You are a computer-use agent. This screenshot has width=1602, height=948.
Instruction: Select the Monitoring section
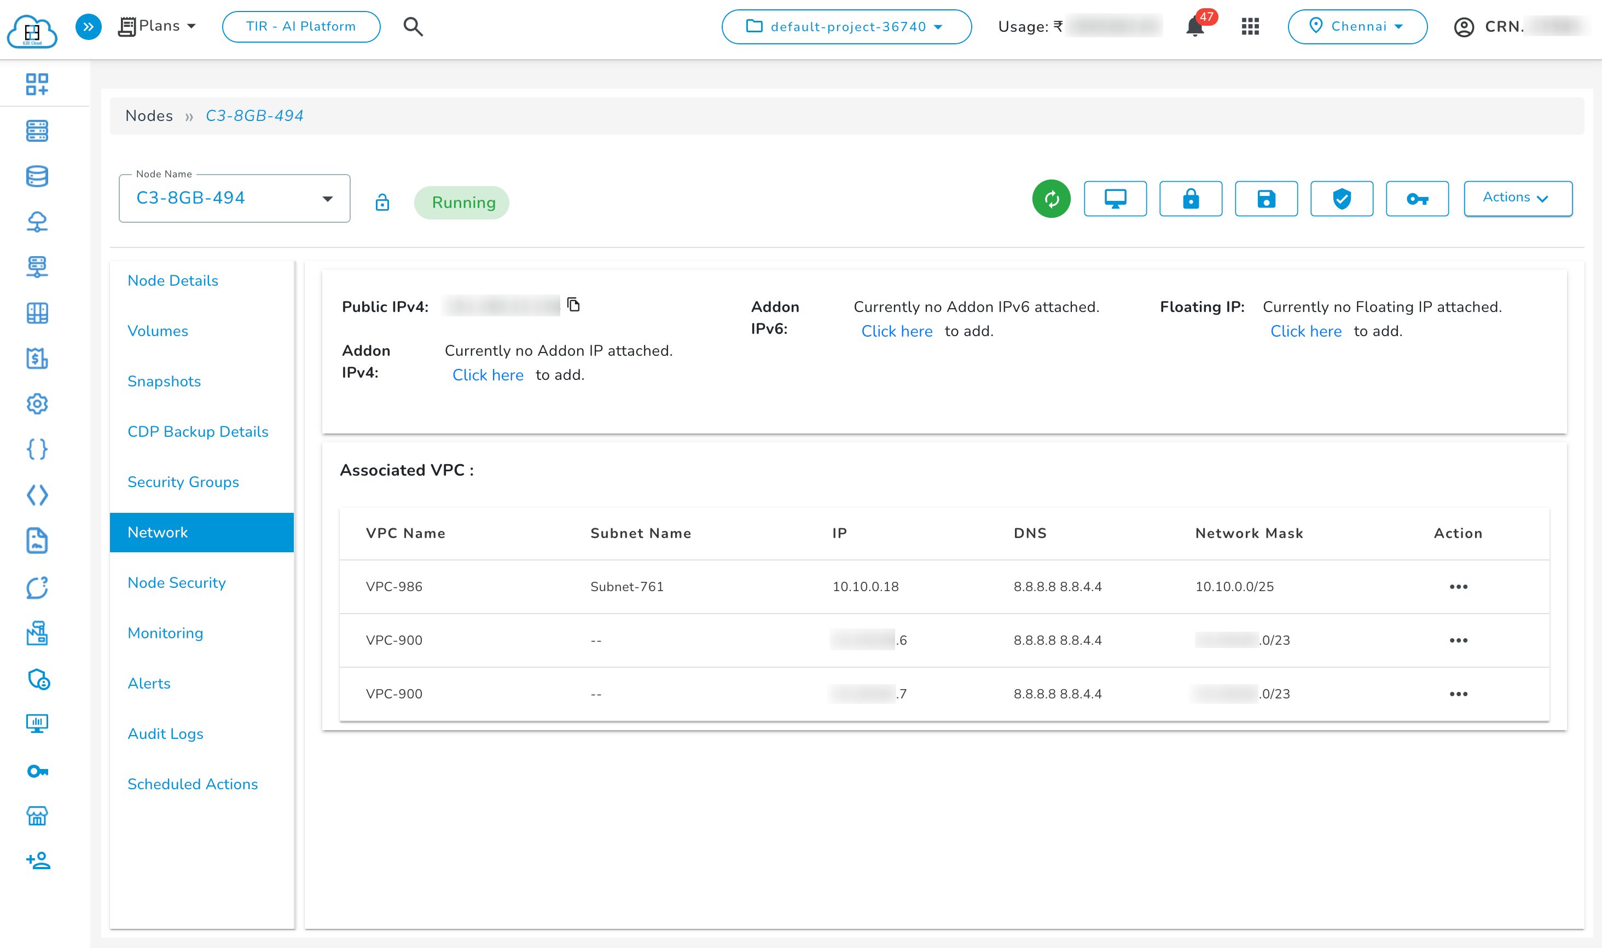coord(165,633)
